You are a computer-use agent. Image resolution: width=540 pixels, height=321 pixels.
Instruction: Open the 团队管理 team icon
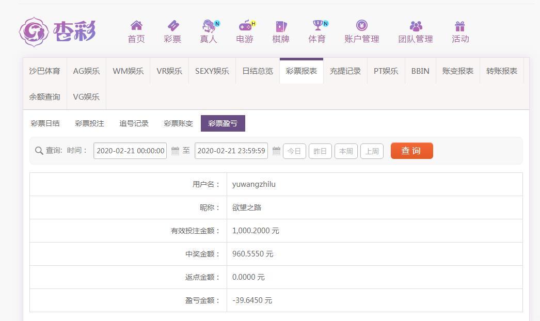point(416,26)
